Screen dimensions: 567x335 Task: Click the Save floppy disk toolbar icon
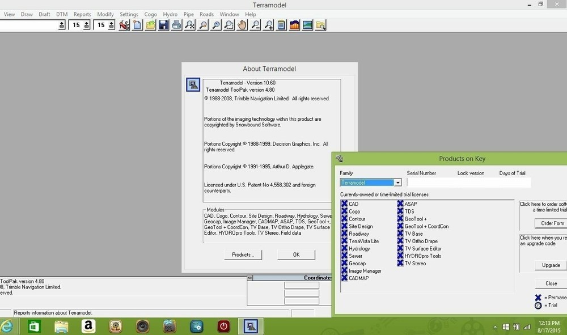click(163, 25)
